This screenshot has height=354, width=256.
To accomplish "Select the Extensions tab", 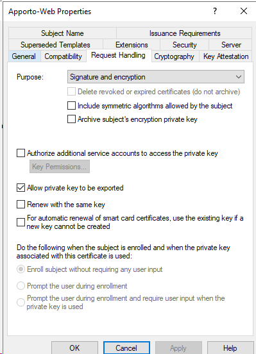I will [132, 45].
